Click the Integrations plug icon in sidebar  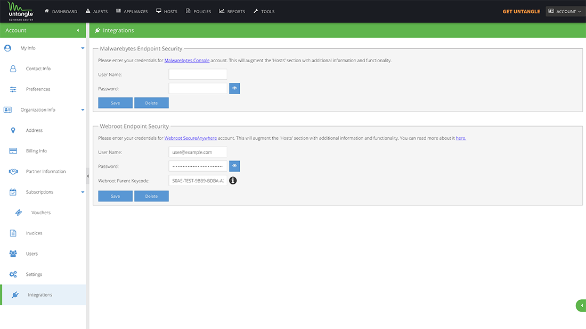click(x=15, y=294)
